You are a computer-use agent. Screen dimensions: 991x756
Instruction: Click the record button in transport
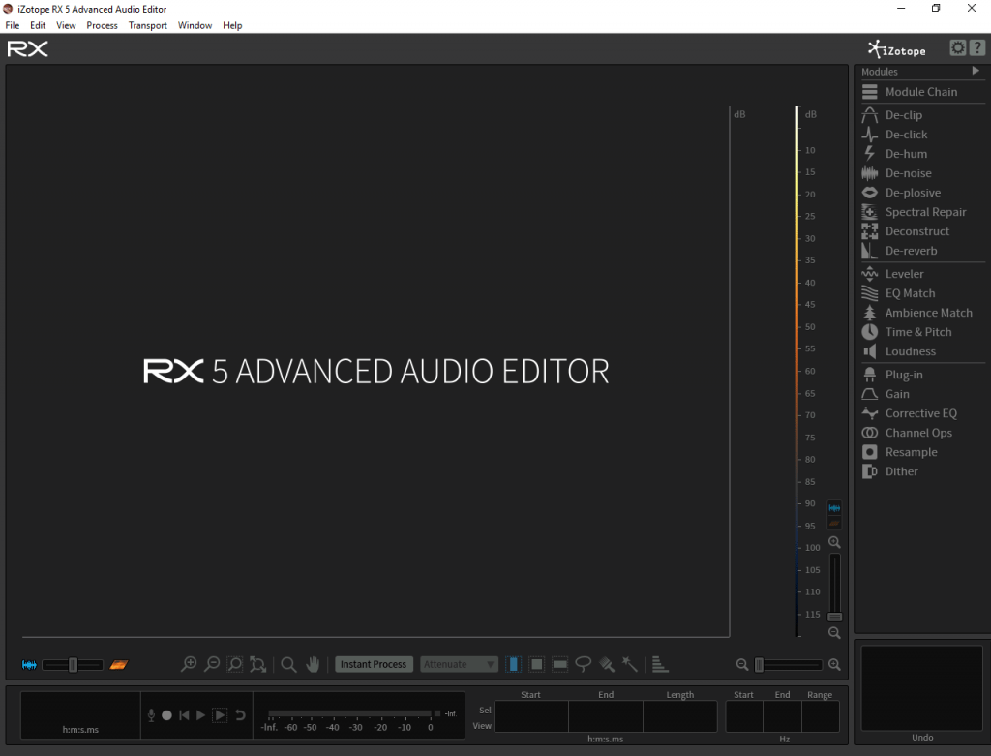(x=166, y=715)
